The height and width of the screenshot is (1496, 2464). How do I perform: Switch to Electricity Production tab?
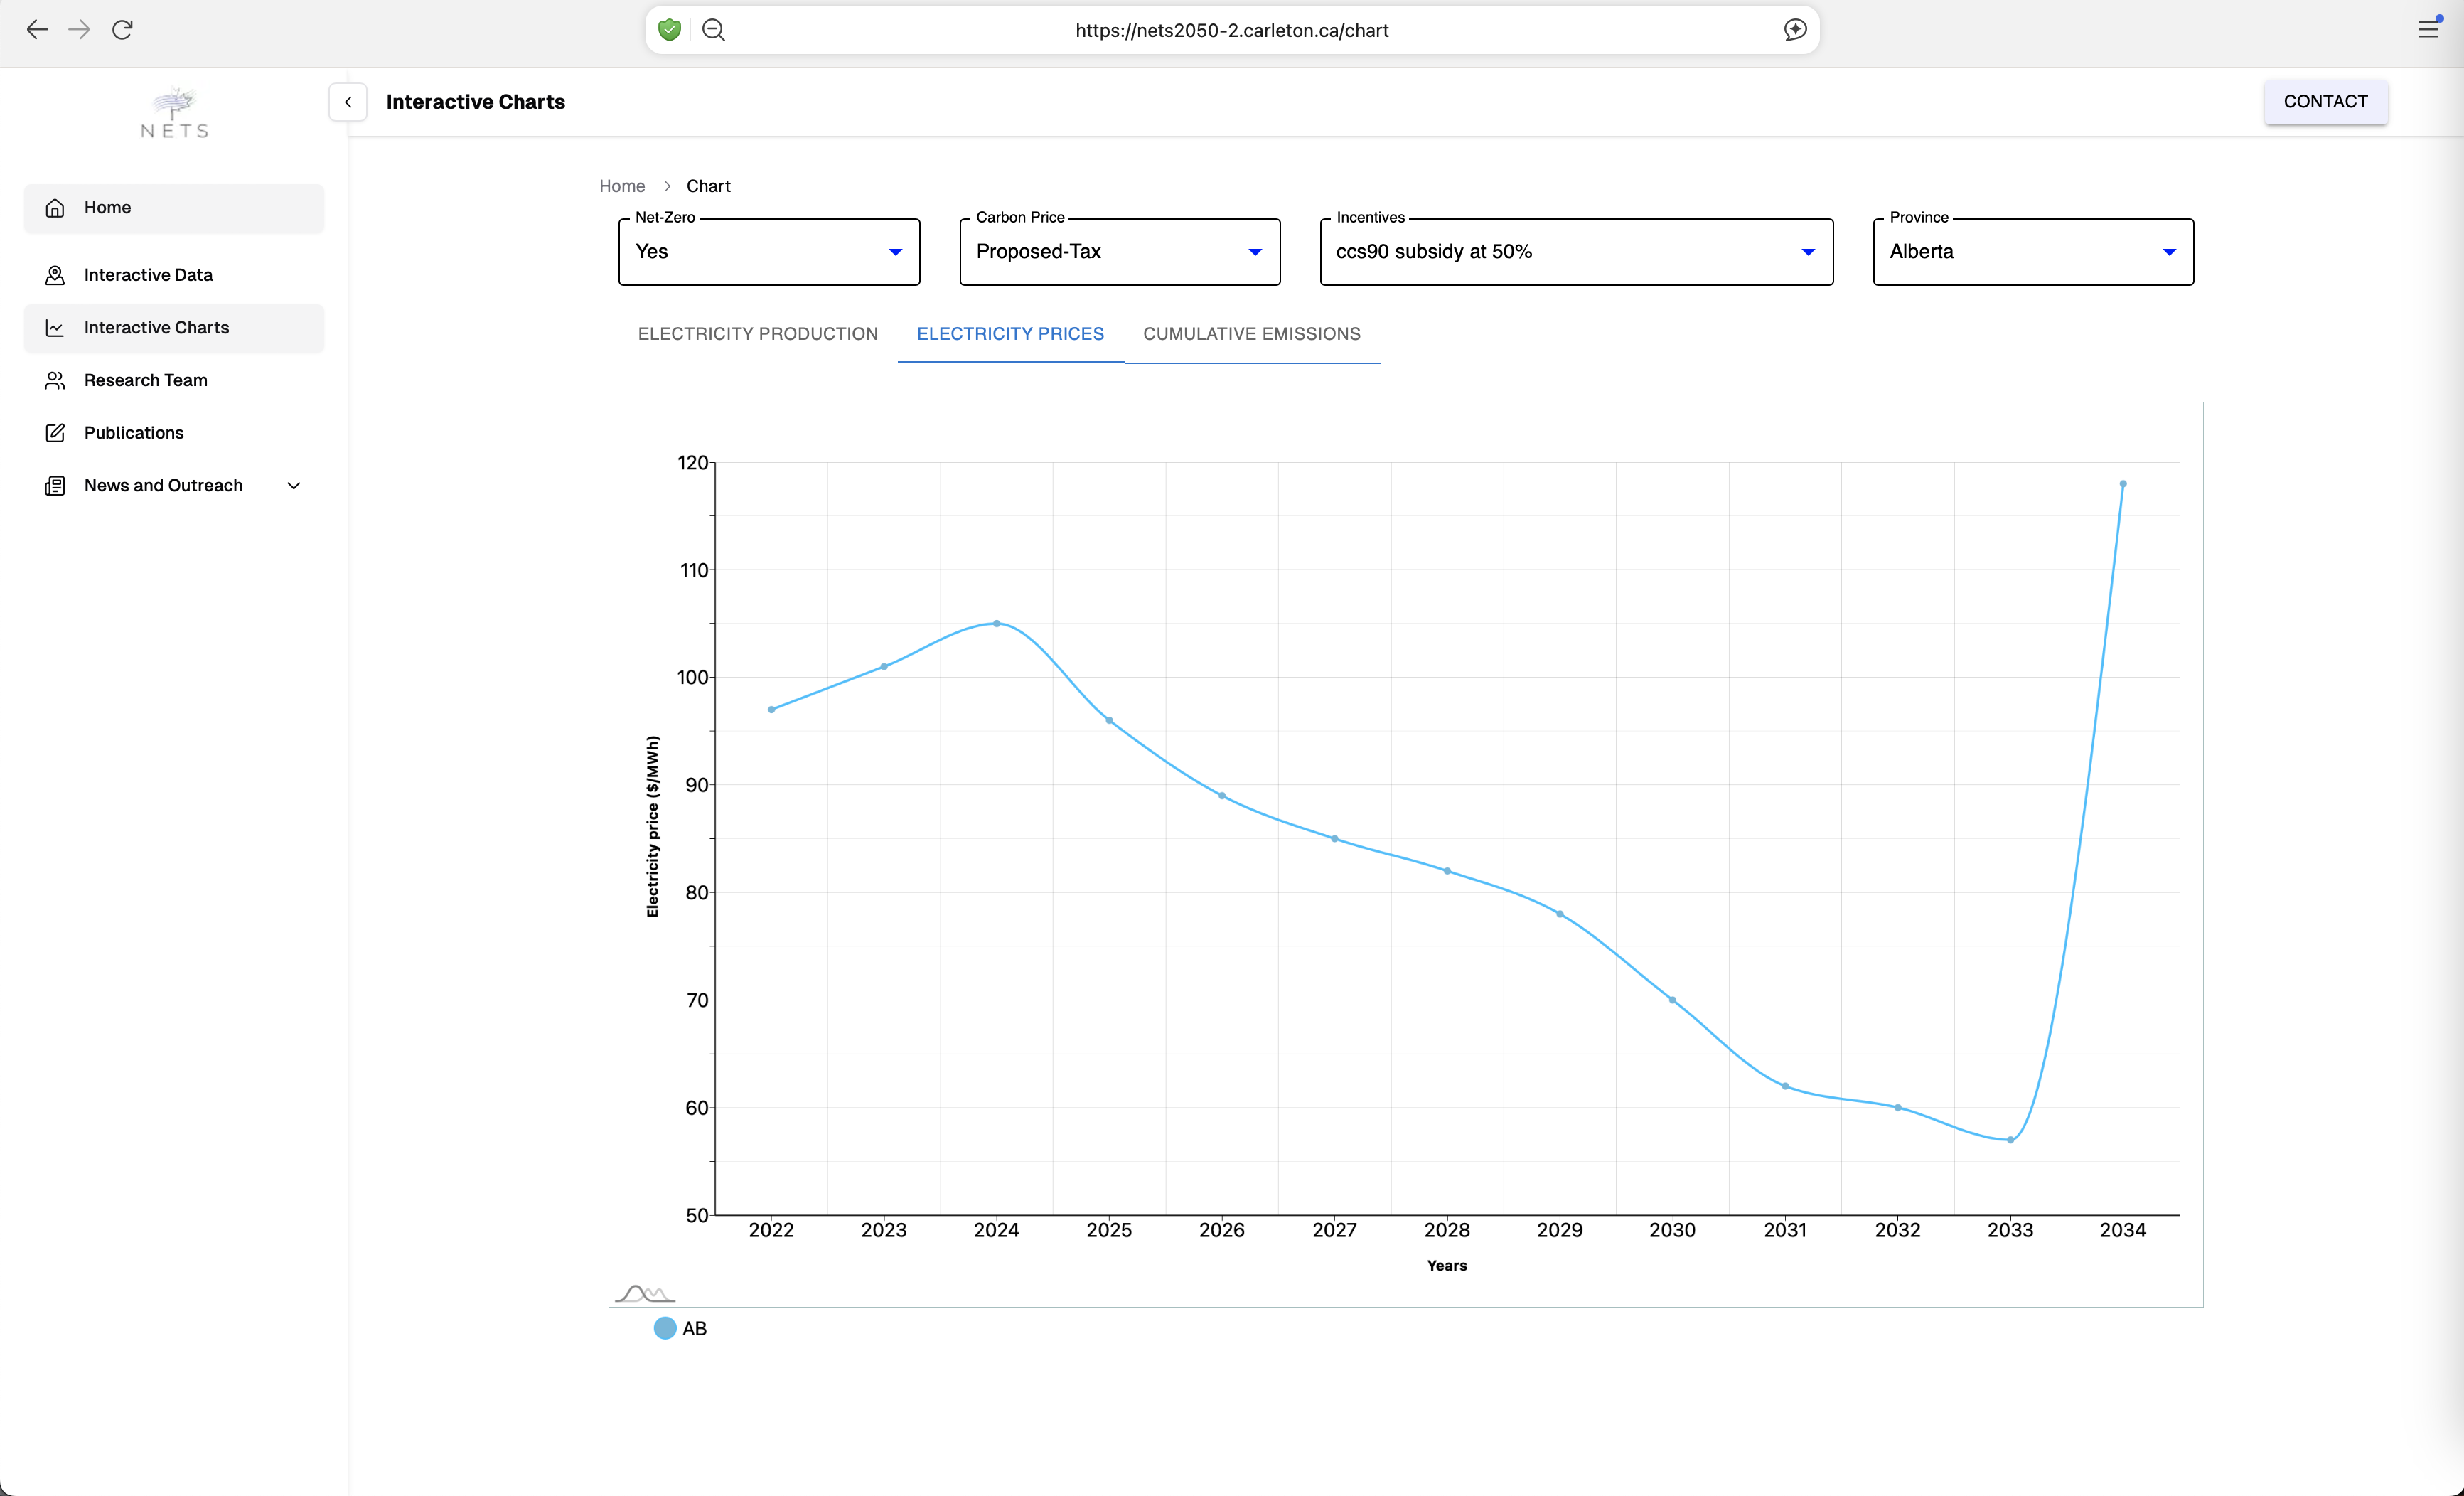point(757,334)
